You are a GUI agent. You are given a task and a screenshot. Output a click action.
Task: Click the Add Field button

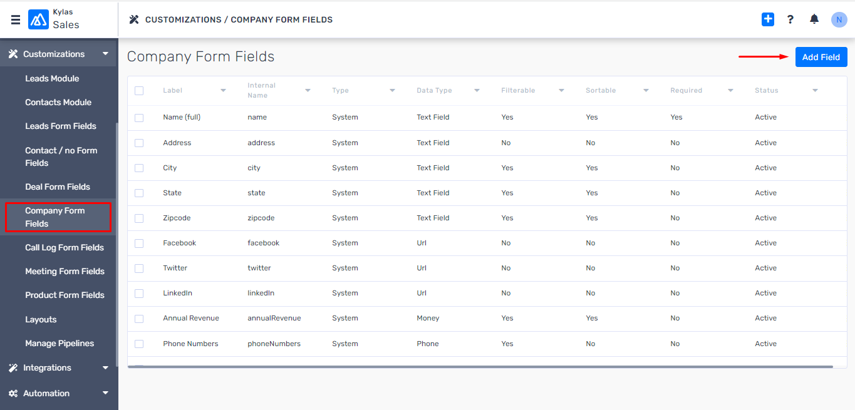(x=821, y=57)
